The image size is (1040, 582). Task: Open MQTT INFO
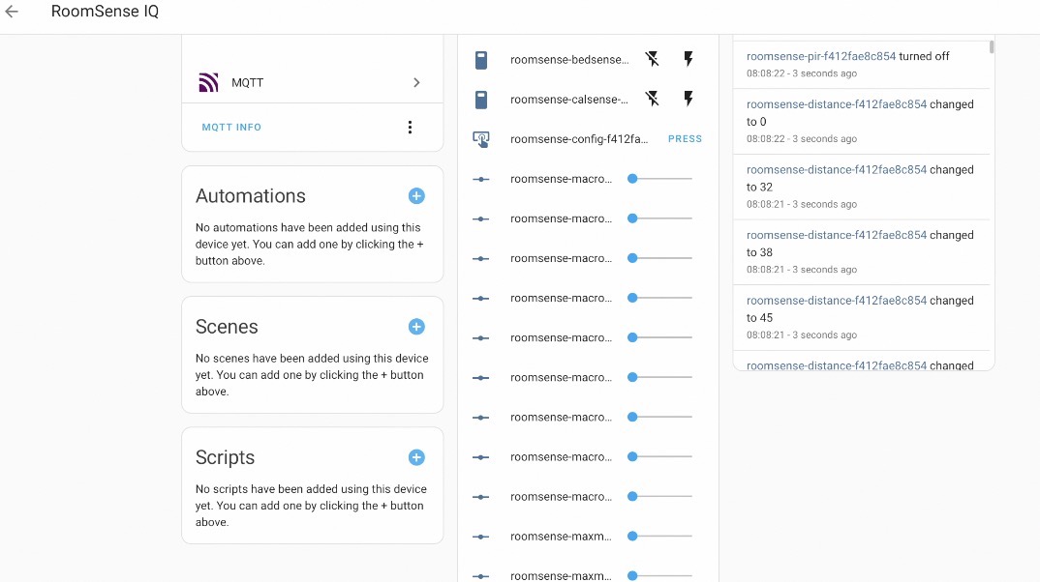click(231, 127)
